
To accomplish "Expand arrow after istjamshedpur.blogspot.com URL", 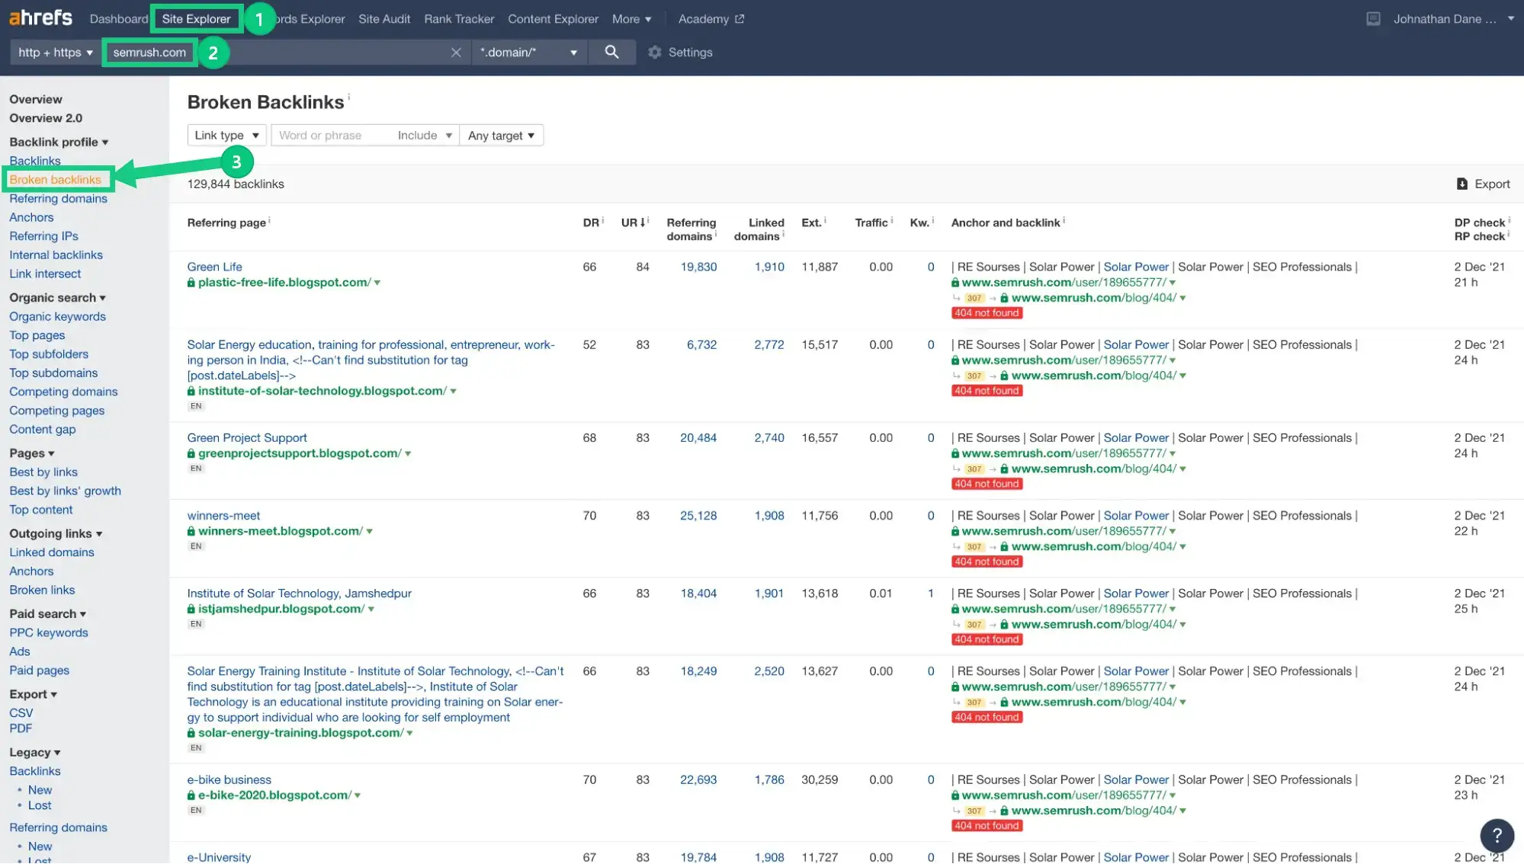I will pyautogui.click(x=371, y=610).
